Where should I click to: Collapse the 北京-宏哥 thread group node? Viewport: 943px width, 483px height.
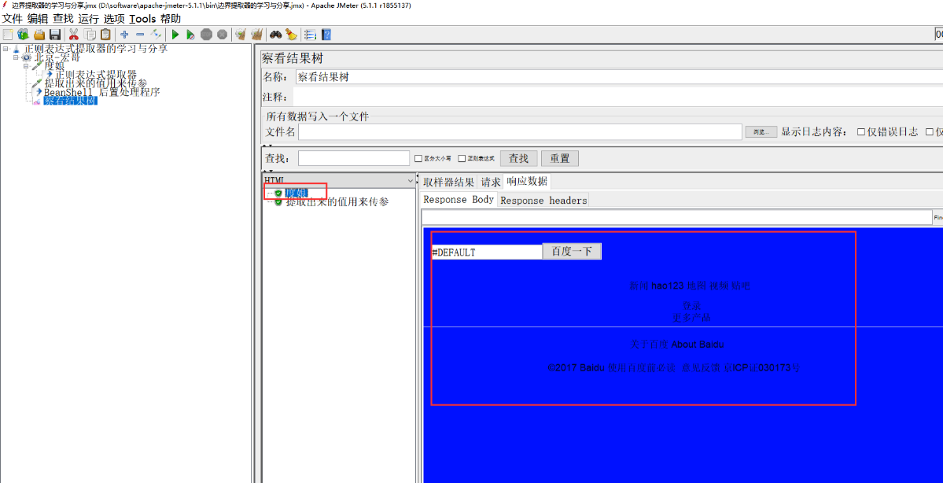[17, 57]
